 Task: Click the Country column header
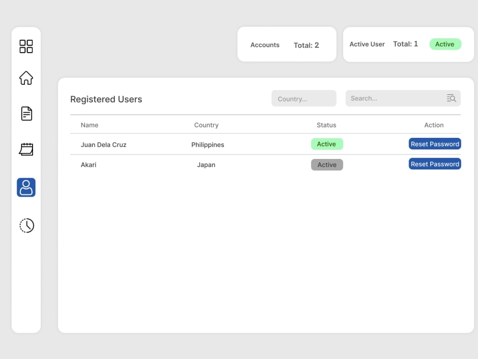point(206,125)
